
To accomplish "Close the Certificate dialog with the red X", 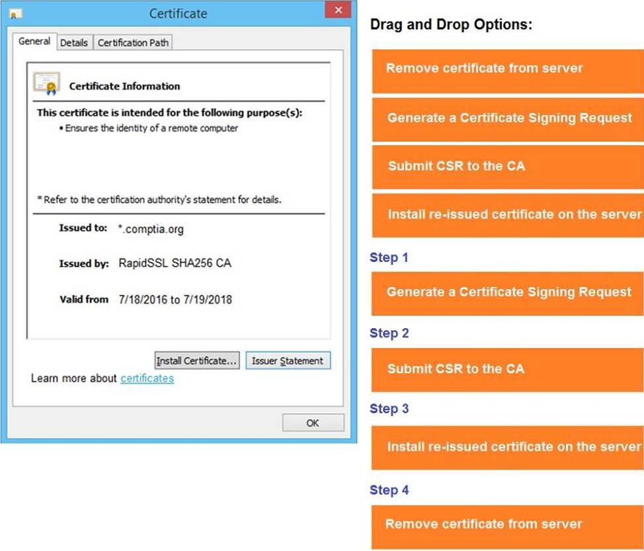I will 338,11.
